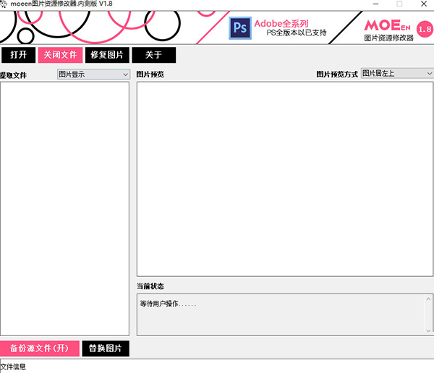The width and height of the screenshot is (434, 373).
Task: Click the 替换图片 replace image button
Action: point(106,348)
